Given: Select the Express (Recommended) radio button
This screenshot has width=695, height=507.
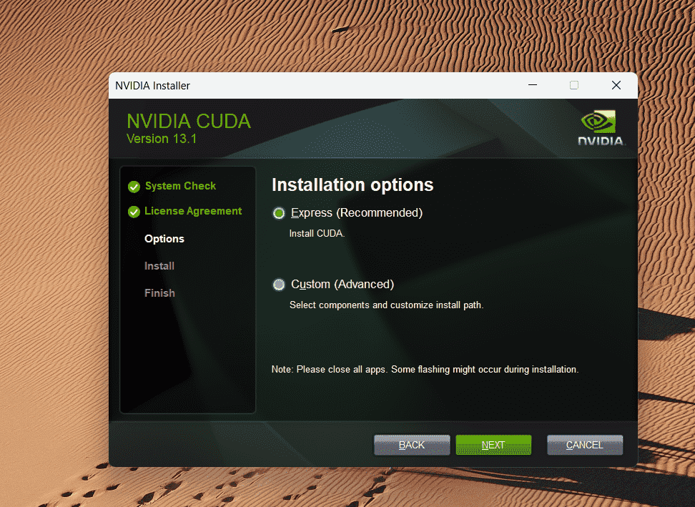Looking at the screenshot, I should tap(279, 213).
